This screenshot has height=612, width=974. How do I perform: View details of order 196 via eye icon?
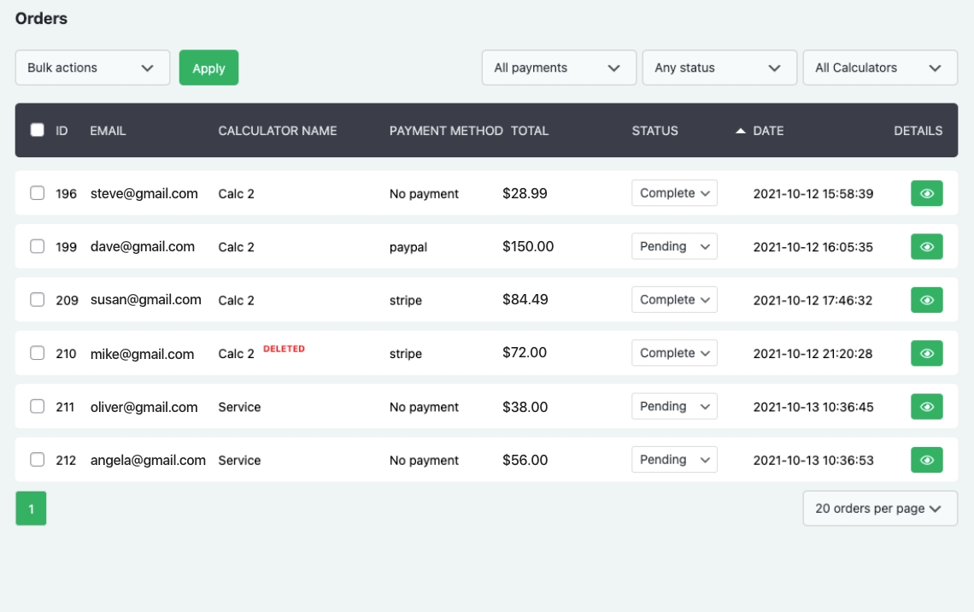coord(926,194)
